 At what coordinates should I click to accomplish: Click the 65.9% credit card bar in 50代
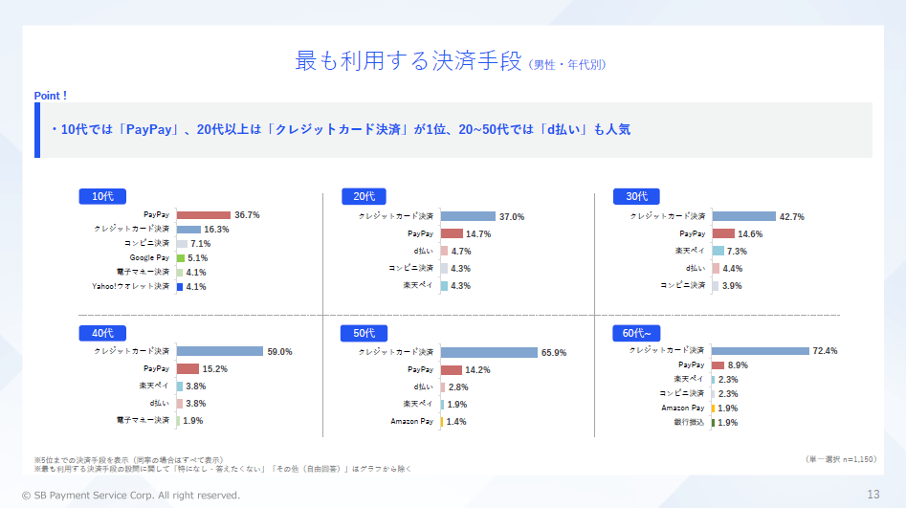coord(488,353)
